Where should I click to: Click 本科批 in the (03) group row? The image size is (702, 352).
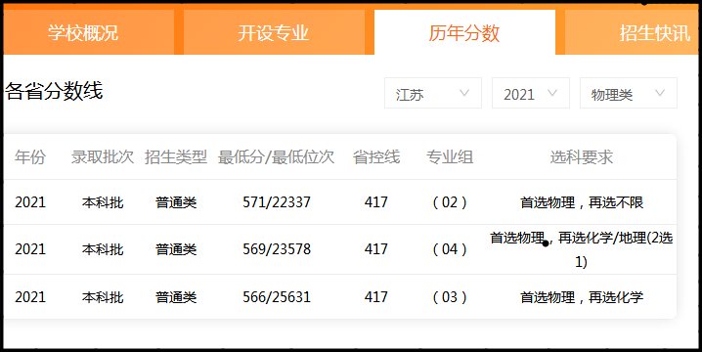103,297
